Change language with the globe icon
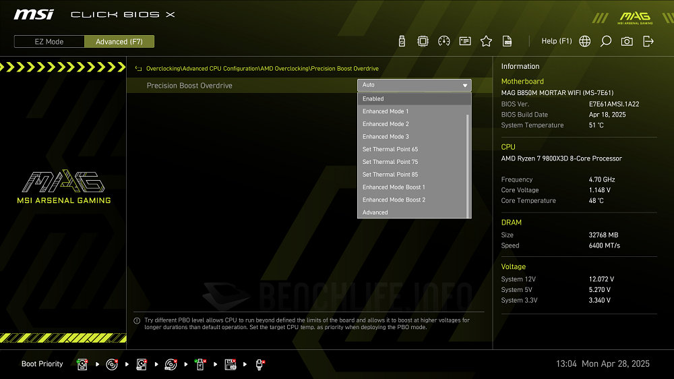 [x=584, y=41]
